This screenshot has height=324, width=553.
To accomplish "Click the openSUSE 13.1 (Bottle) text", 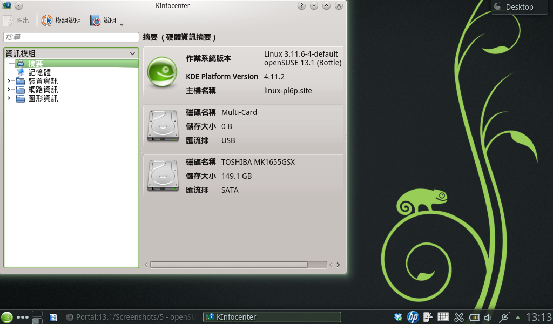I will tap(302, 63).
